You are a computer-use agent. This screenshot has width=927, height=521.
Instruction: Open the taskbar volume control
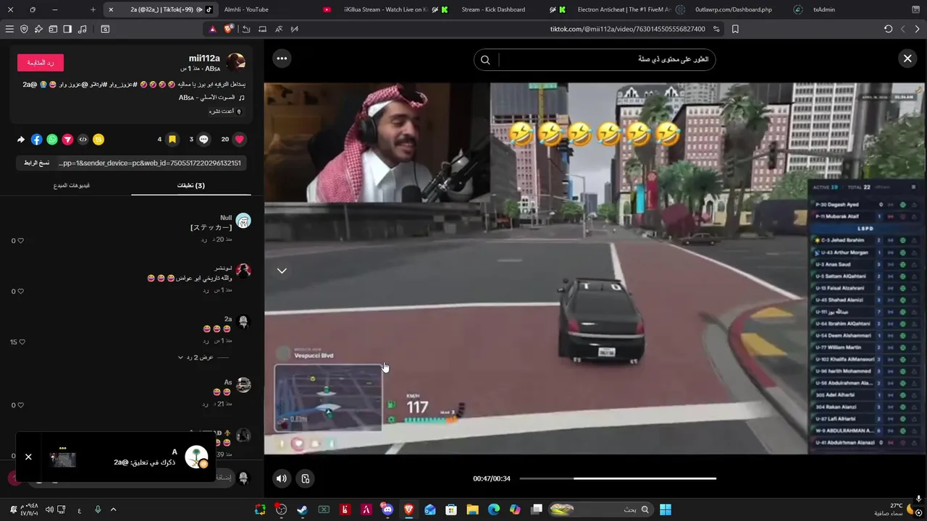pos(49,509)
